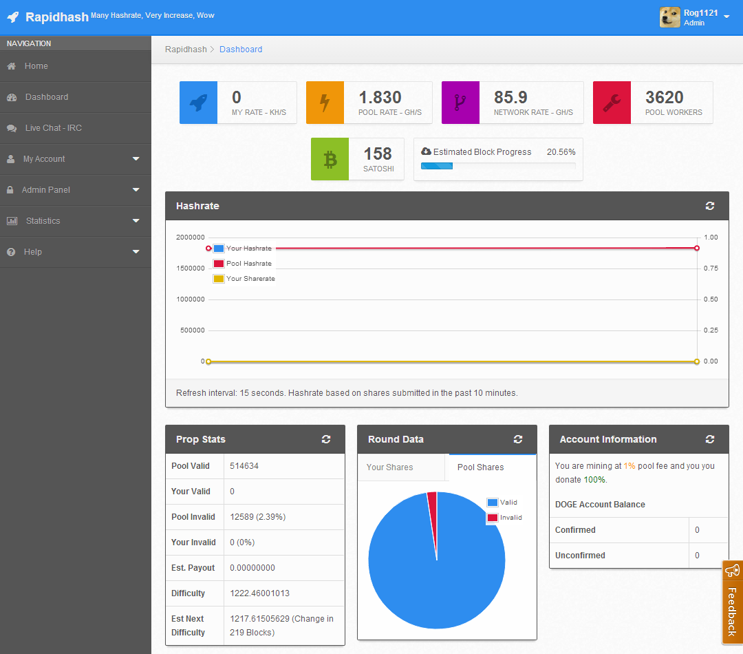The width and height of the screenshot is (743, 654).
Task: Click the Invalid legend swatch in pie chart
Action: (x=493, y=518)
